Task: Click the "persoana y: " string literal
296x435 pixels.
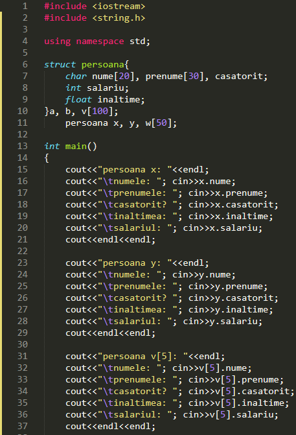Action: click(135, 263)
